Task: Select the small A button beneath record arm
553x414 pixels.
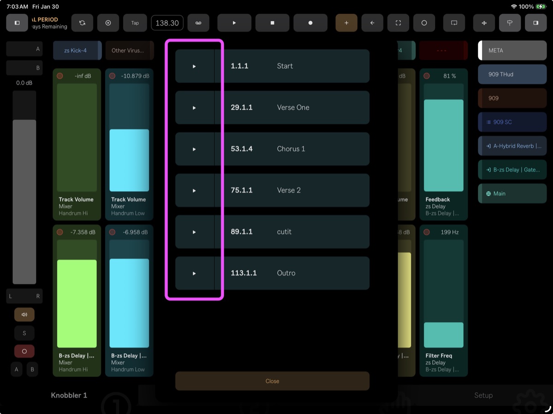Action: coord(17,369)
